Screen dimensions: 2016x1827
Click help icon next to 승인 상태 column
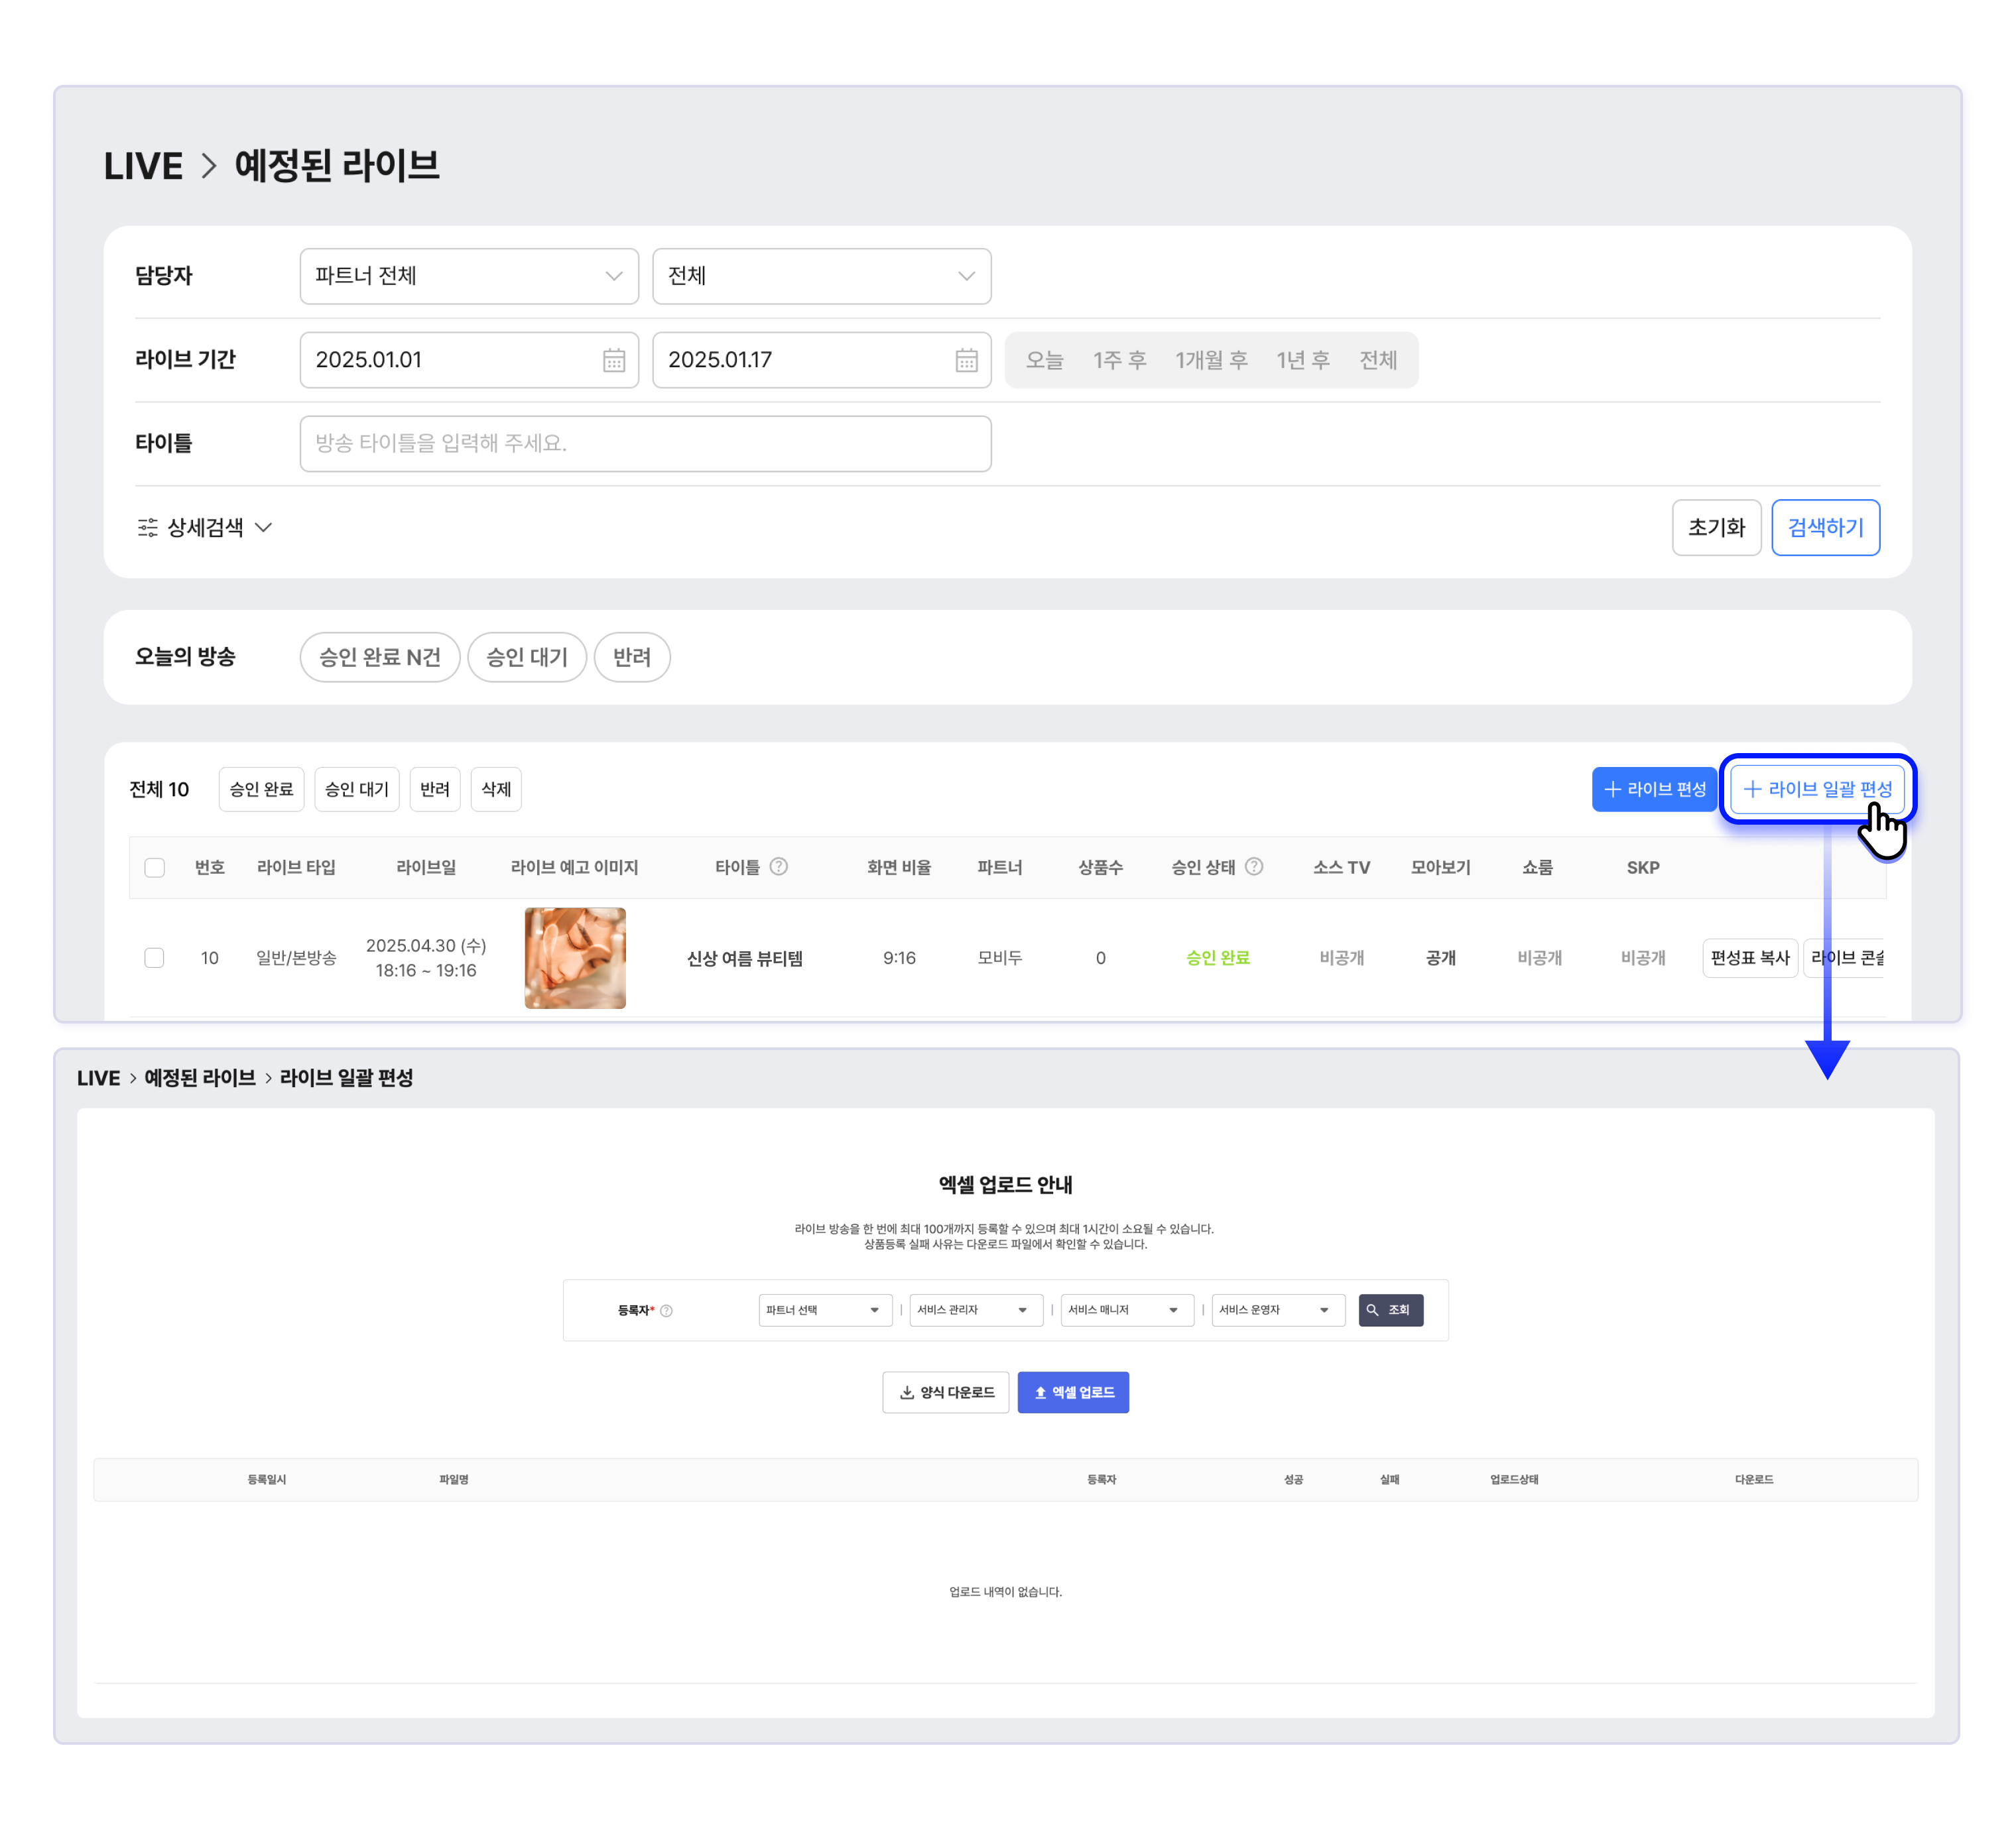tap(1254, 866)
